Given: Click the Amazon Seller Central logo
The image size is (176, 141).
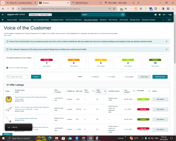Looking at the screenshot, I should coord(16,14).
